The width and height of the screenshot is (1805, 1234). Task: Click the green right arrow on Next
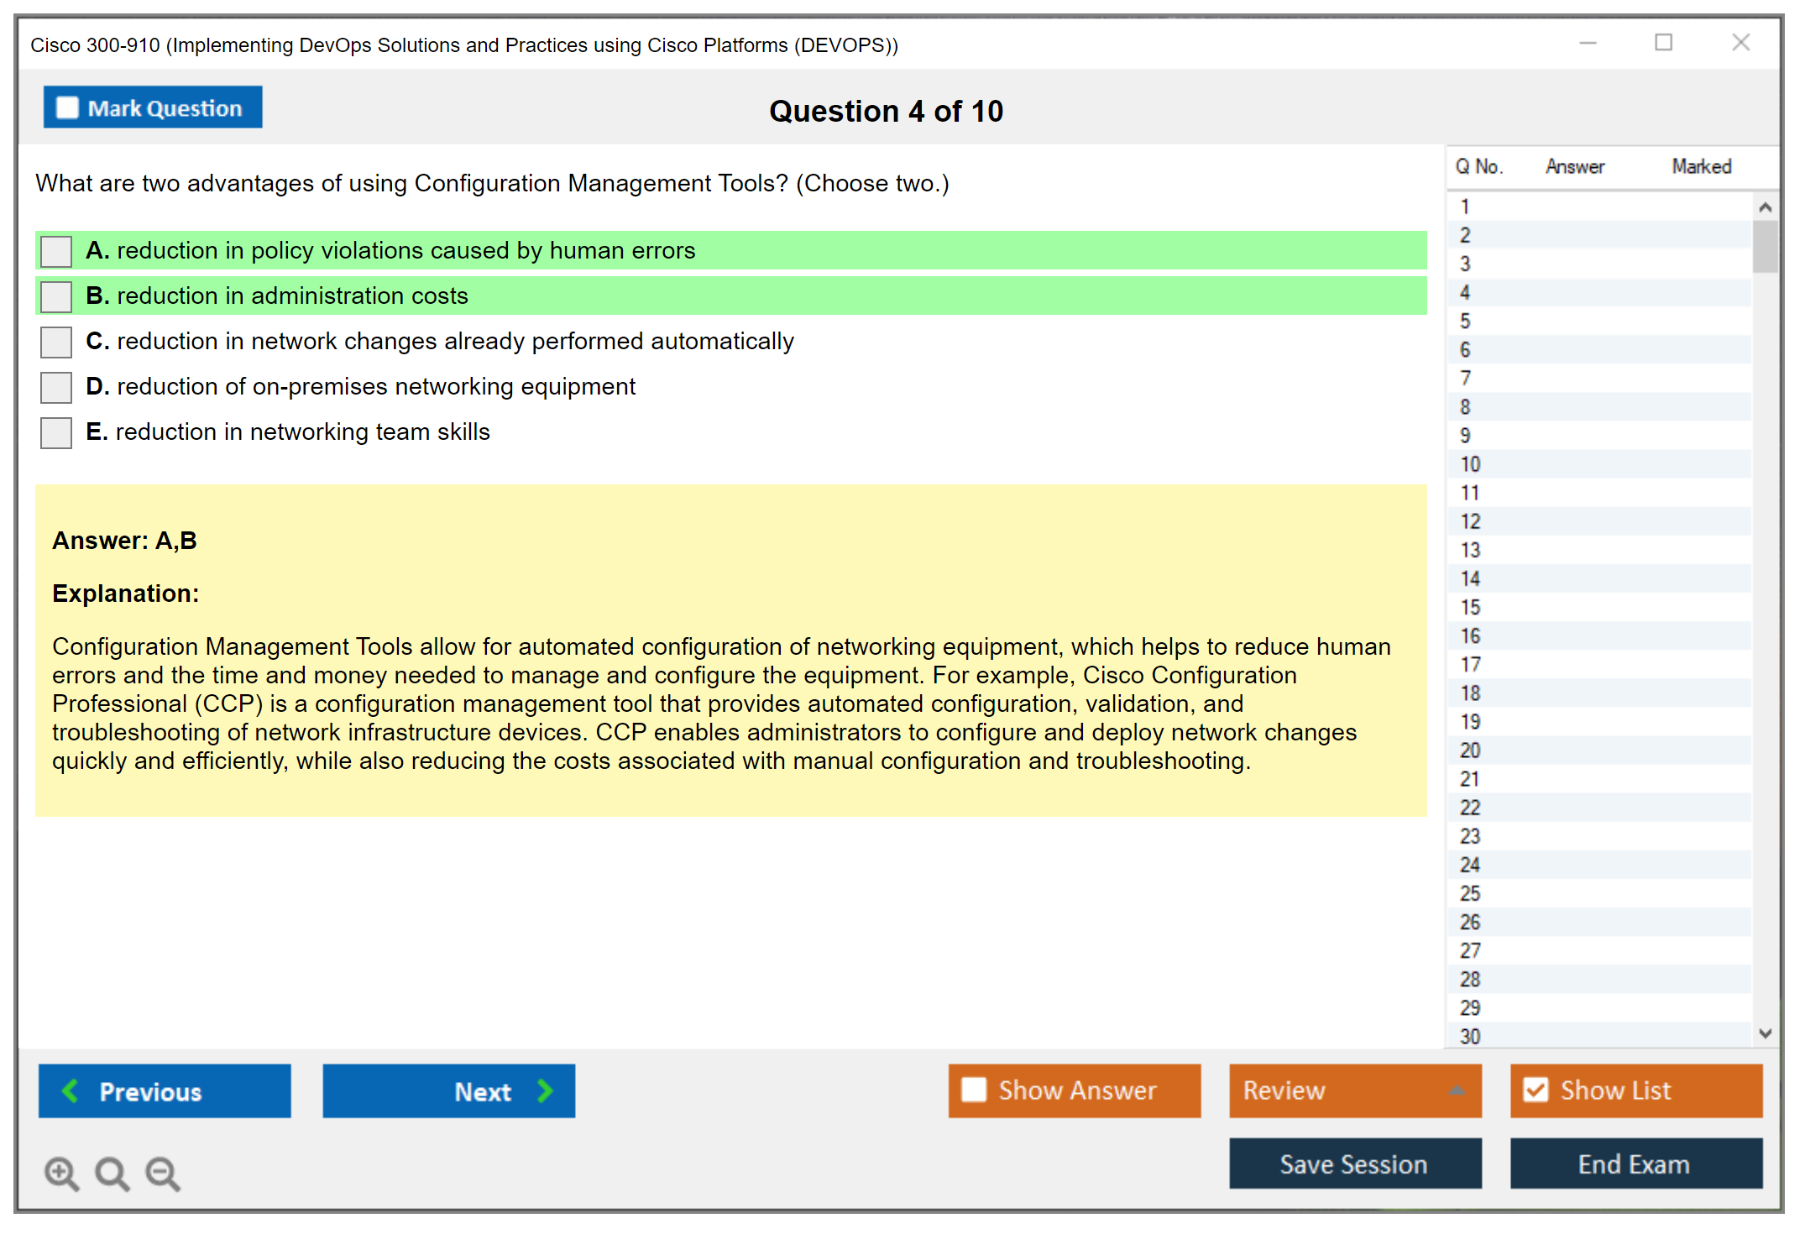pos(545,1091)
